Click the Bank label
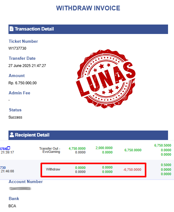The height and width of the screenshot is (212, 174). pyautogui.click(x=14, y=198)
